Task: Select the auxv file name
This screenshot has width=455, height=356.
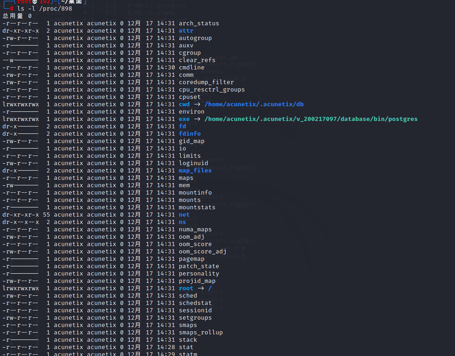Action: click(186, 45)
